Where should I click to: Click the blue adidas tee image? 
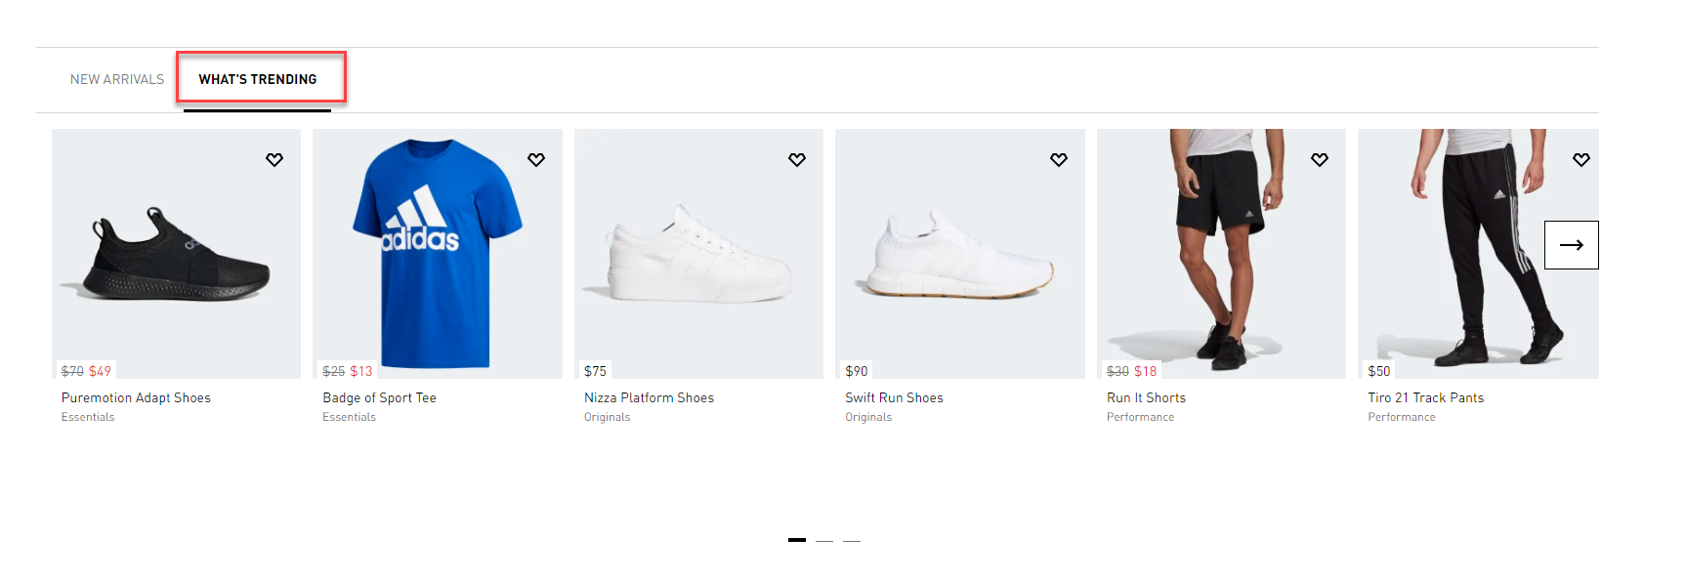pos(437,254)
